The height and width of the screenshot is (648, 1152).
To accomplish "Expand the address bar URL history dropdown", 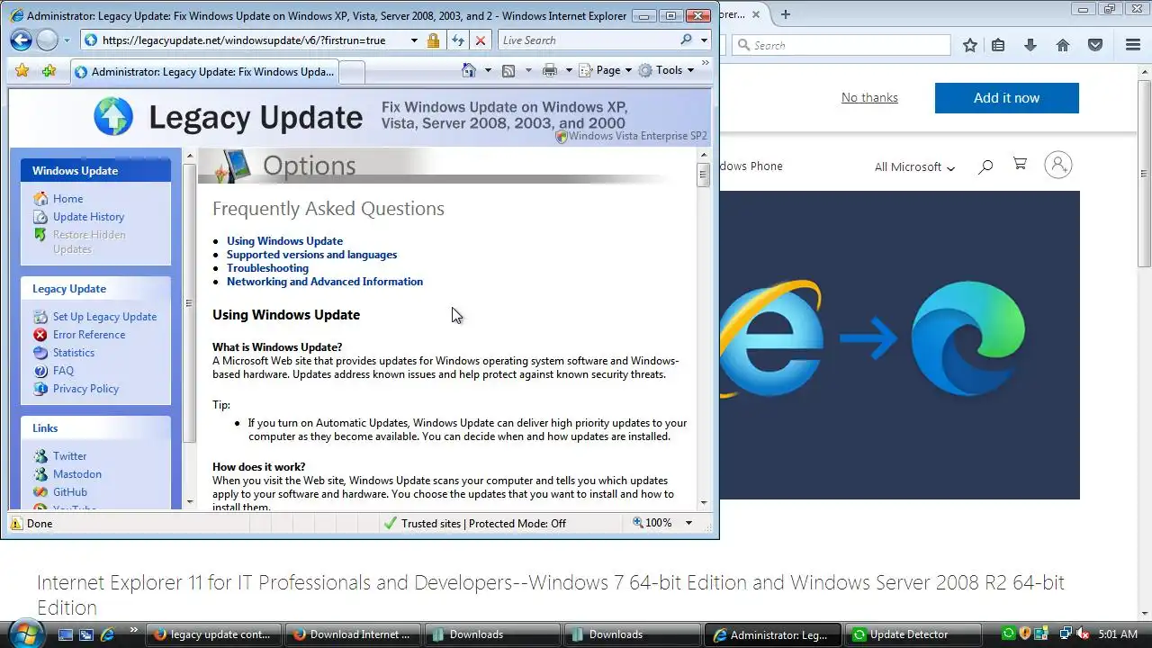I will 414,40.
